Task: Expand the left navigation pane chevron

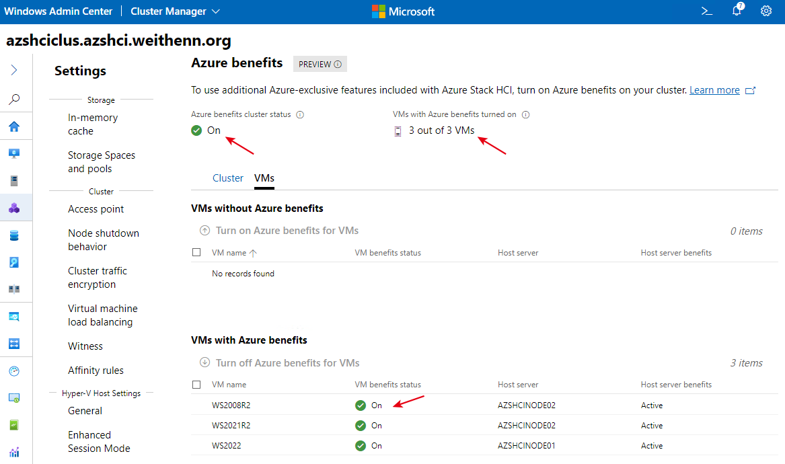Action: tap(14, 70)
